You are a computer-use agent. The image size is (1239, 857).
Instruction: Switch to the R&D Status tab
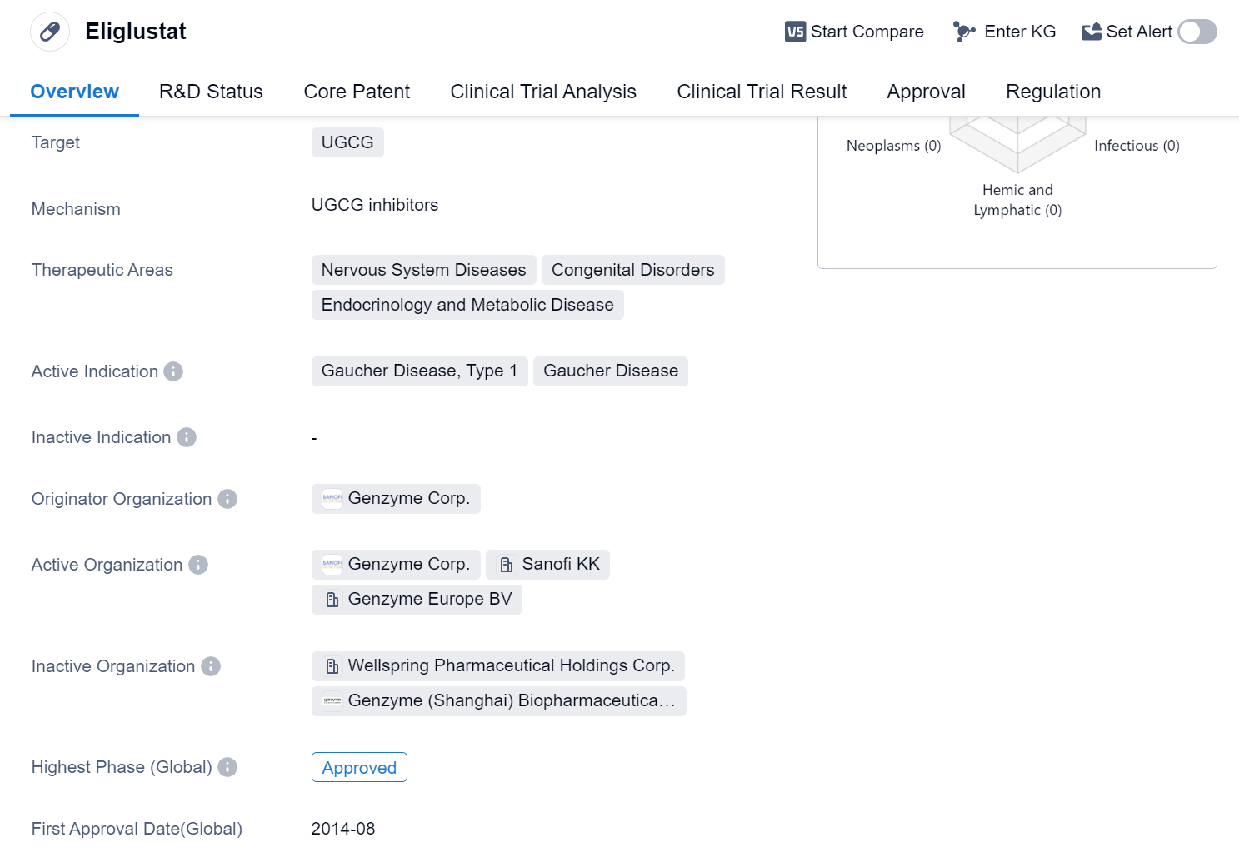(x=211, y=92)
